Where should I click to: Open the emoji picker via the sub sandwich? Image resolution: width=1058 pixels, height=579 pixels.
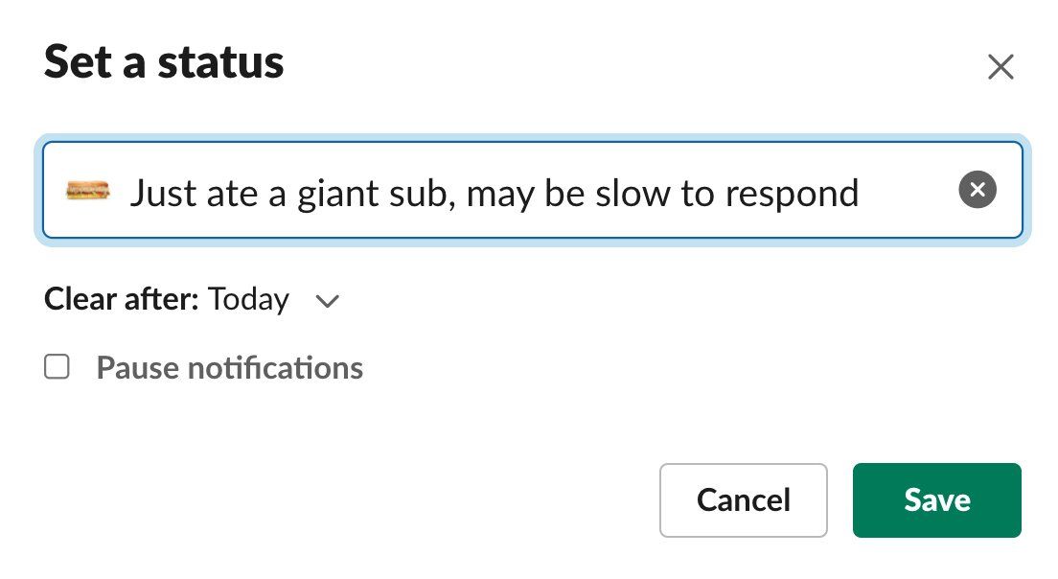tap(88, 190)
